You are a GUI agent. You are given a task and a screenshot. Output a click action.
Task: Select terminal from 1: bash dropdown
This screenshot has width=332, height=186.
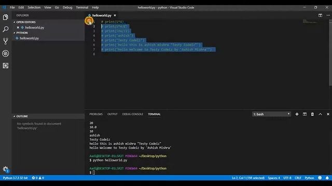pos(271,114)
